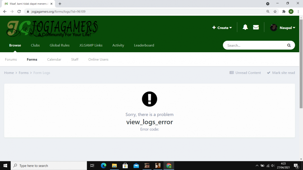The image size is (303, 170).
Task: Expand the Naupal user menu
Action: pyautogui.click(x=287, y=28)
